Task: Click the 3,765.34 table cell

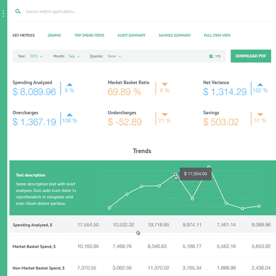Action: (192, 268)
